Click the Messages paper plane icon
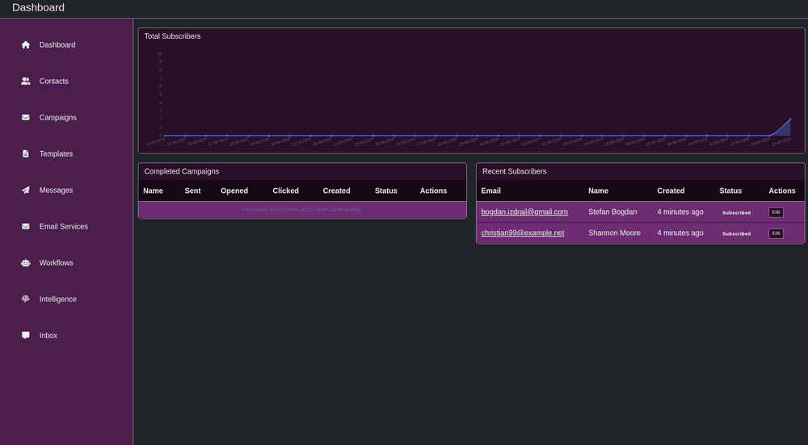The width and height of the screenshot is (808, 445). click(x=26, y=191)
